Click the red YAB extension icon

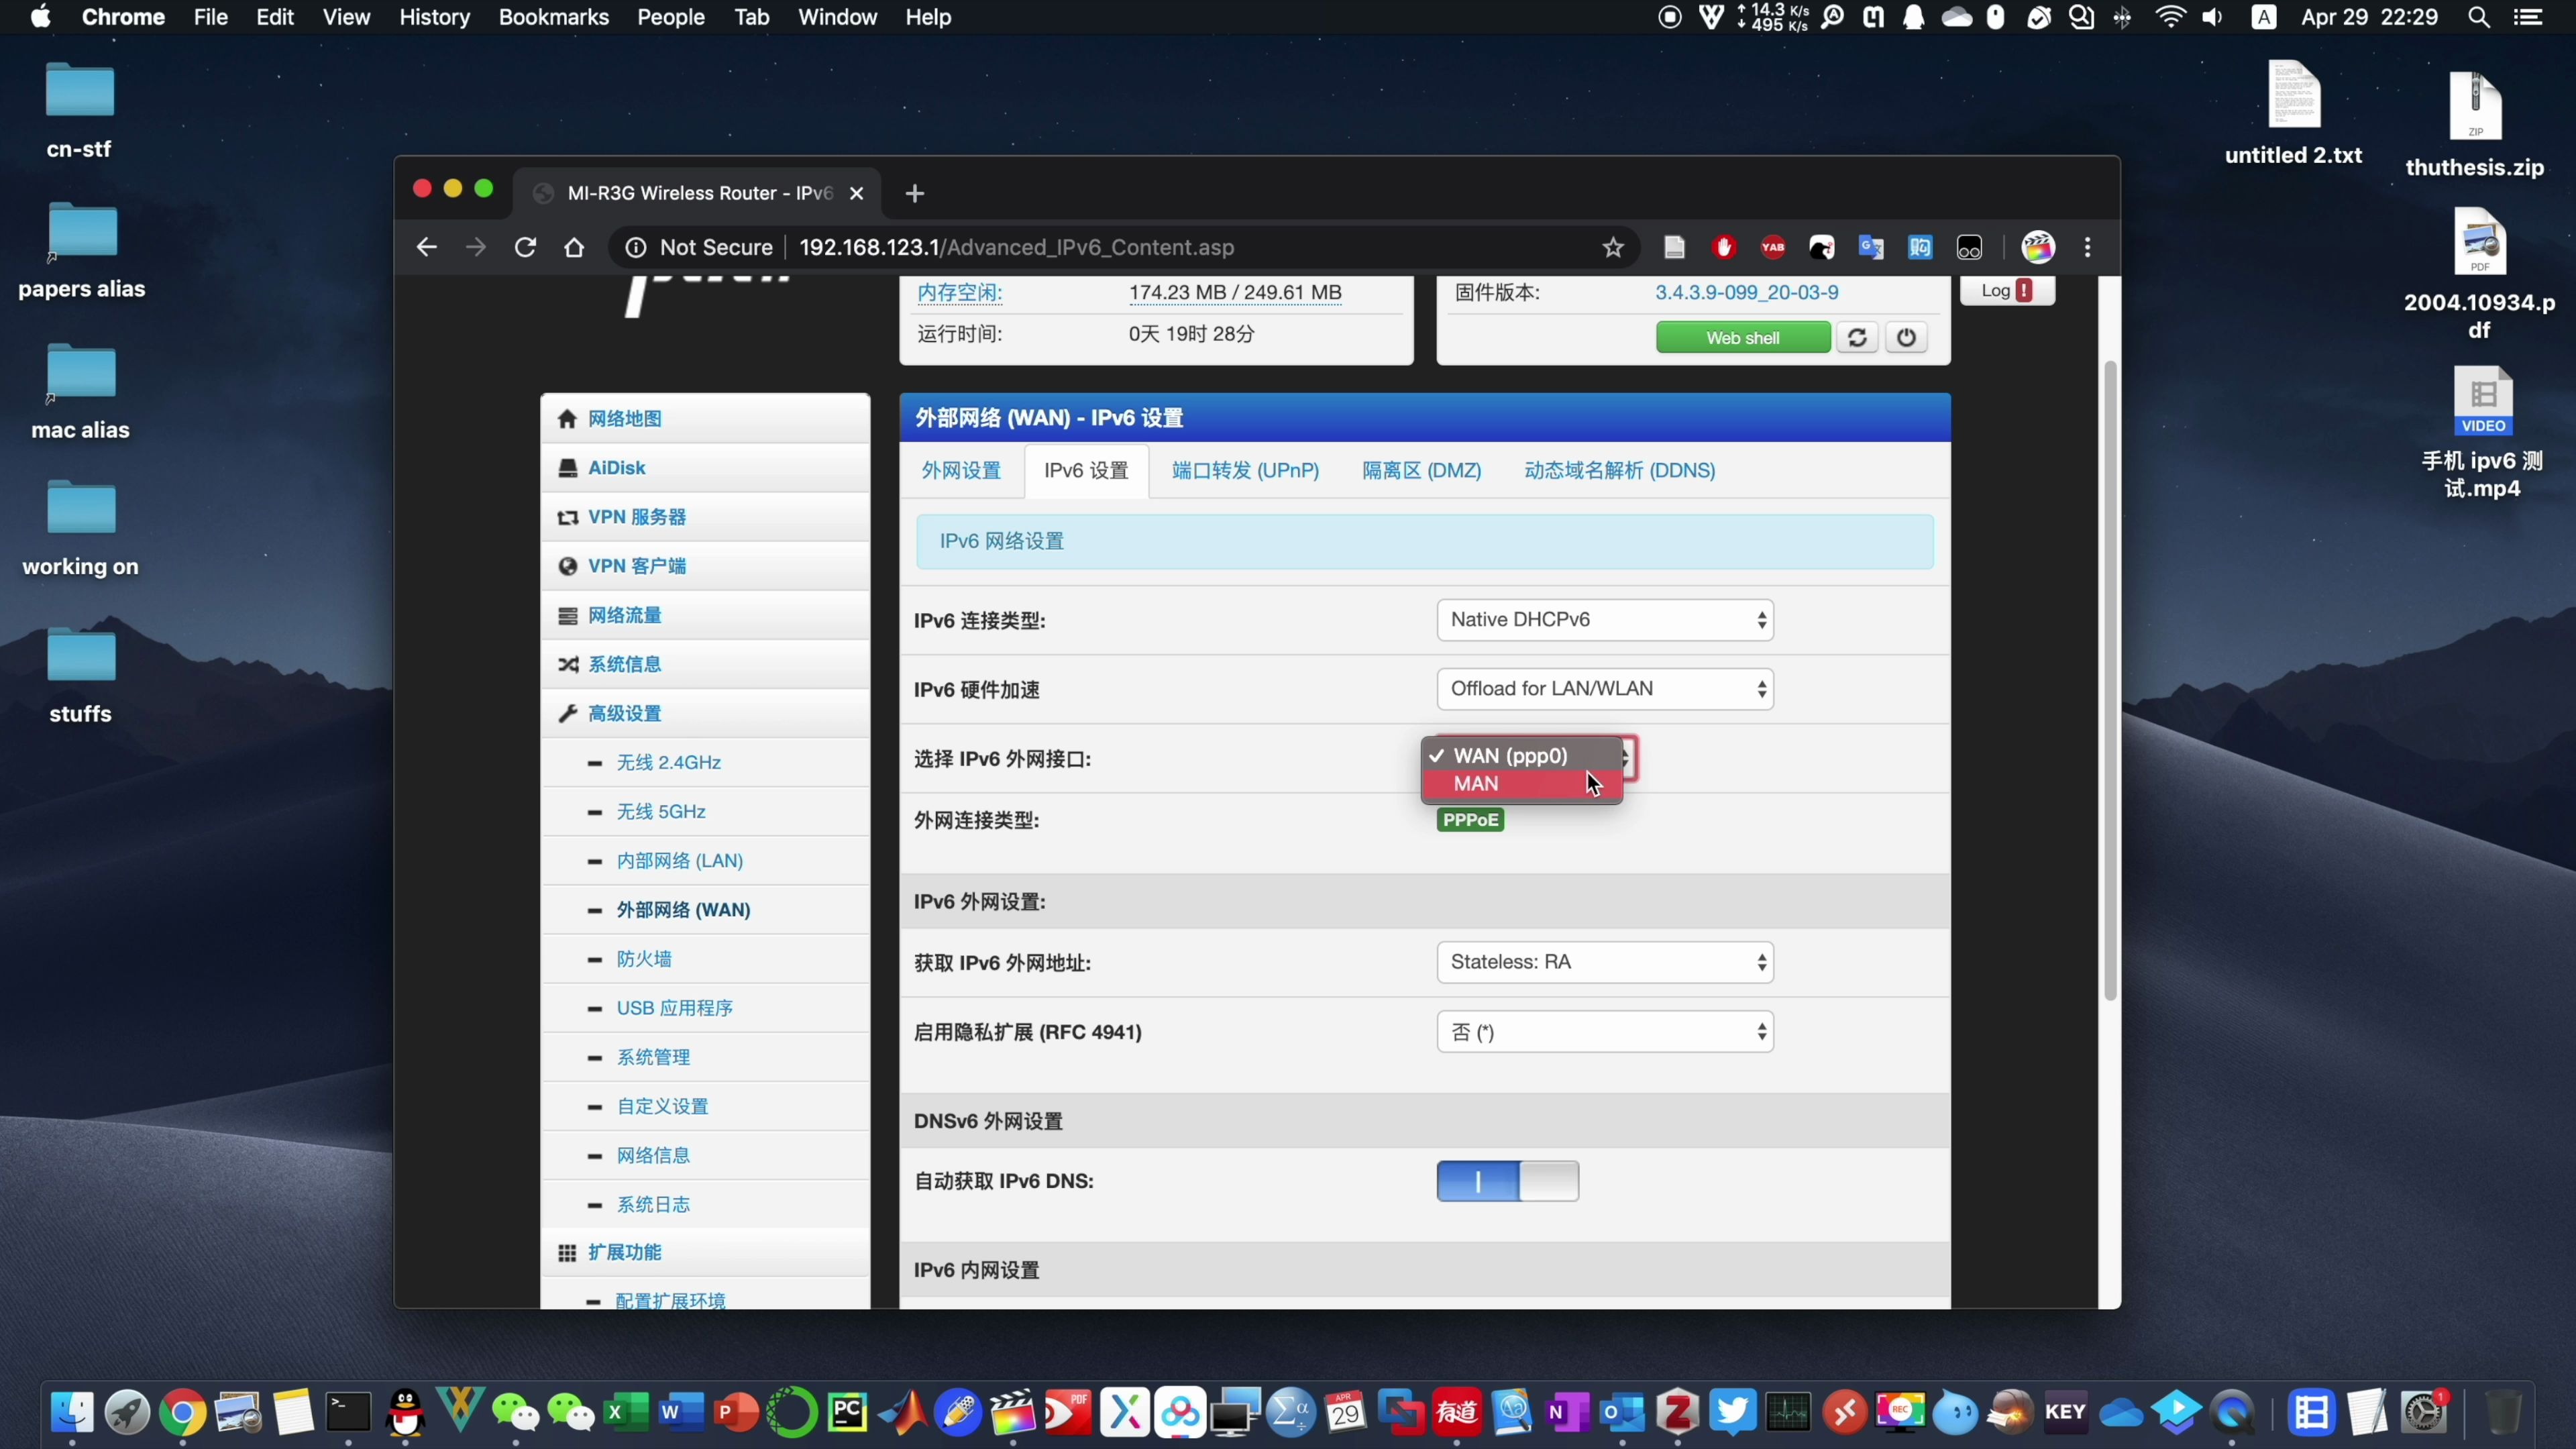(1772, 247)
